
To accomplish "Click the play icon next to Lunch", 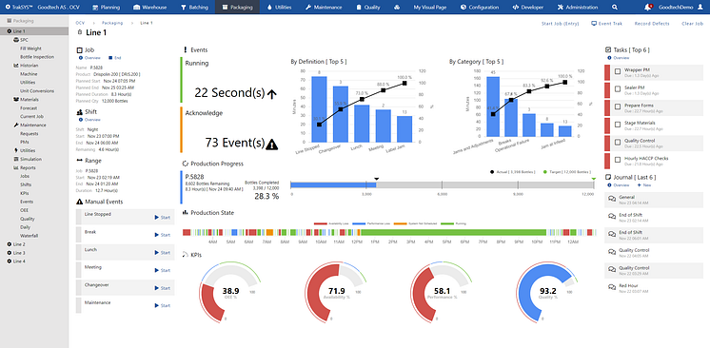I will tap(157, 253).
